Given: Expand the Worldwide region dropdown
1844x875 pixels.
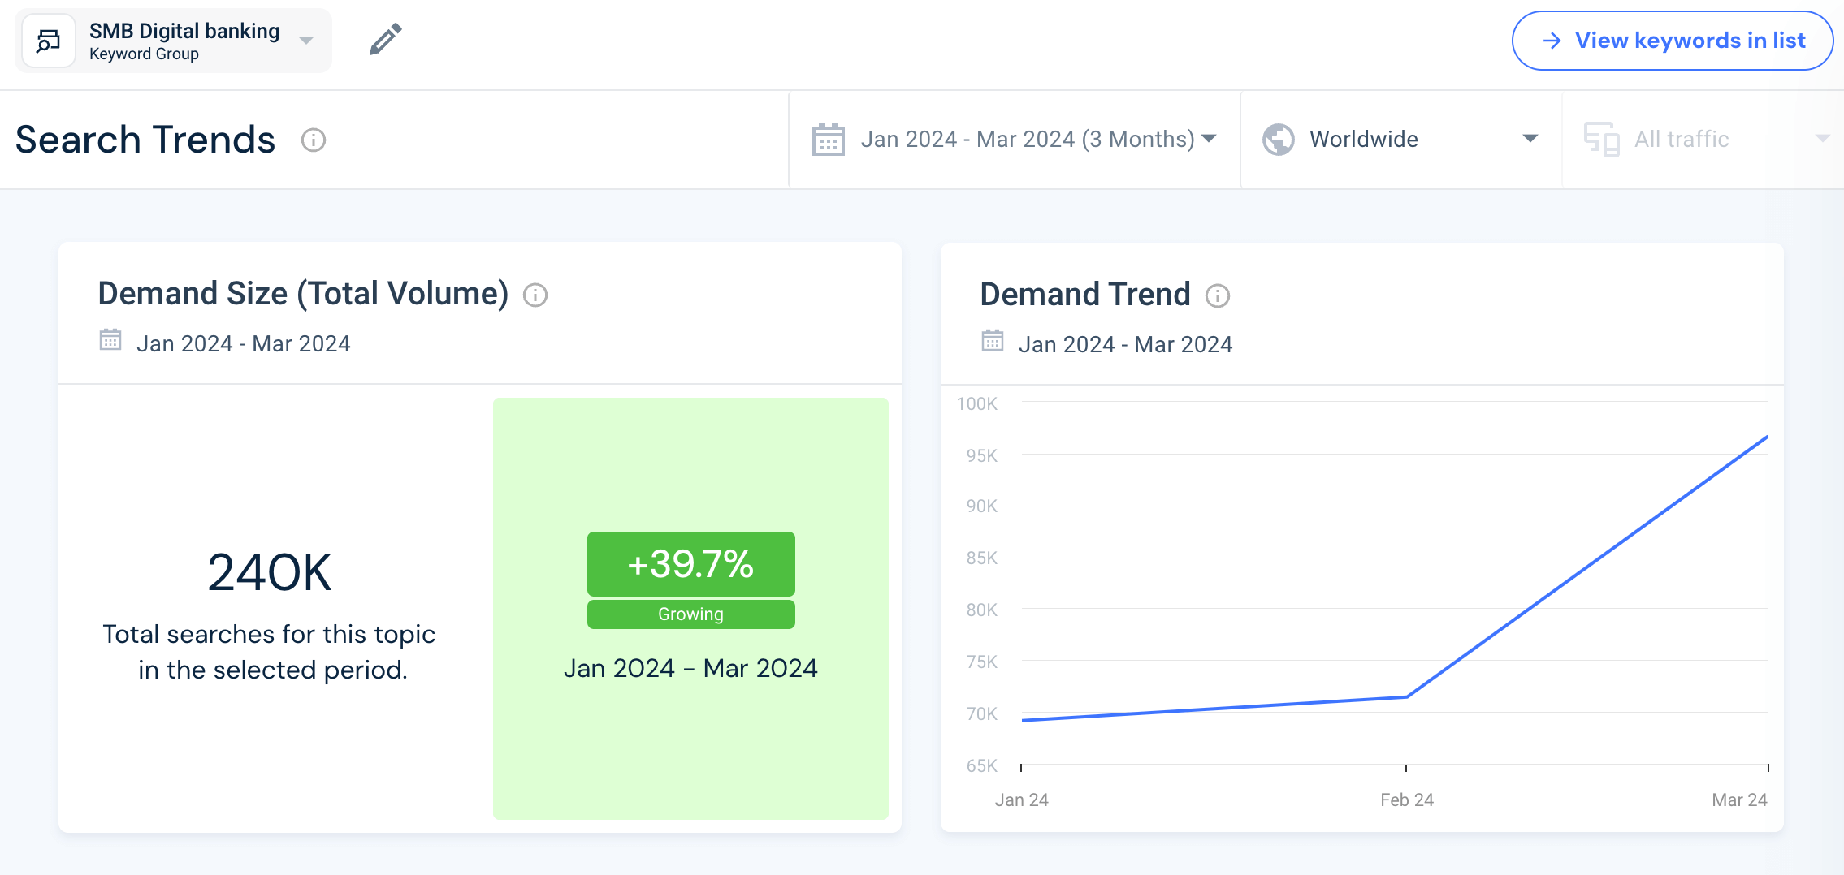Looking at the screenshot, I should pyautogui.click(x=1530, y=139).
